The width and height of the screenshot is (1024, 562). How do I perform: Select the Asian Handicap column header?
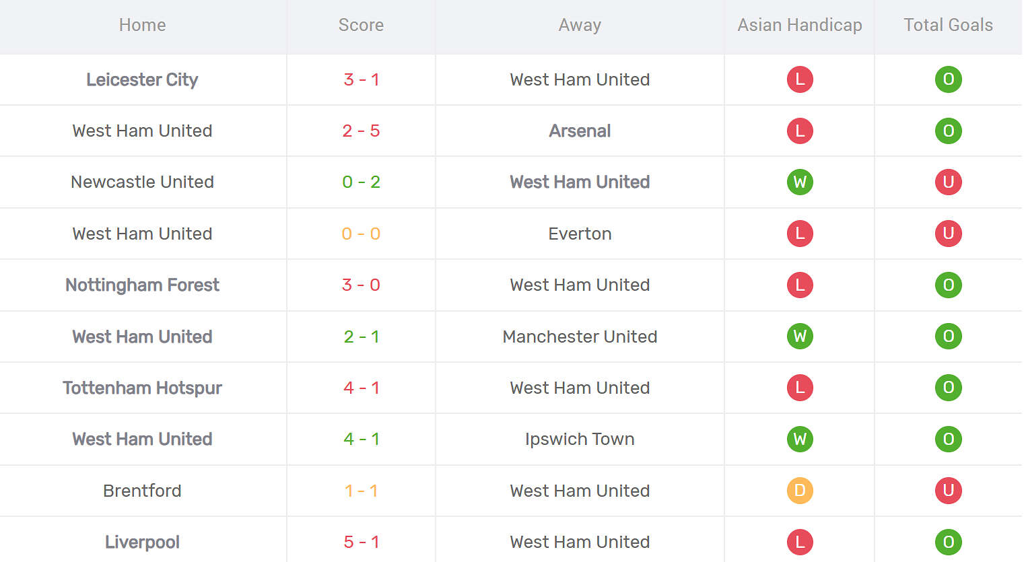tap(800, 25)
